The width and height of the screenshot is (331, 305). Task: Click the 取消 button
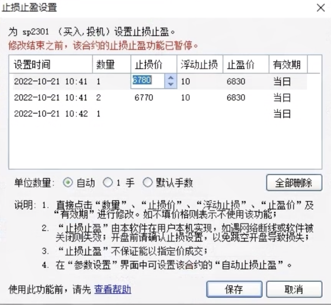pyautogui.click(x=294, y=289)
